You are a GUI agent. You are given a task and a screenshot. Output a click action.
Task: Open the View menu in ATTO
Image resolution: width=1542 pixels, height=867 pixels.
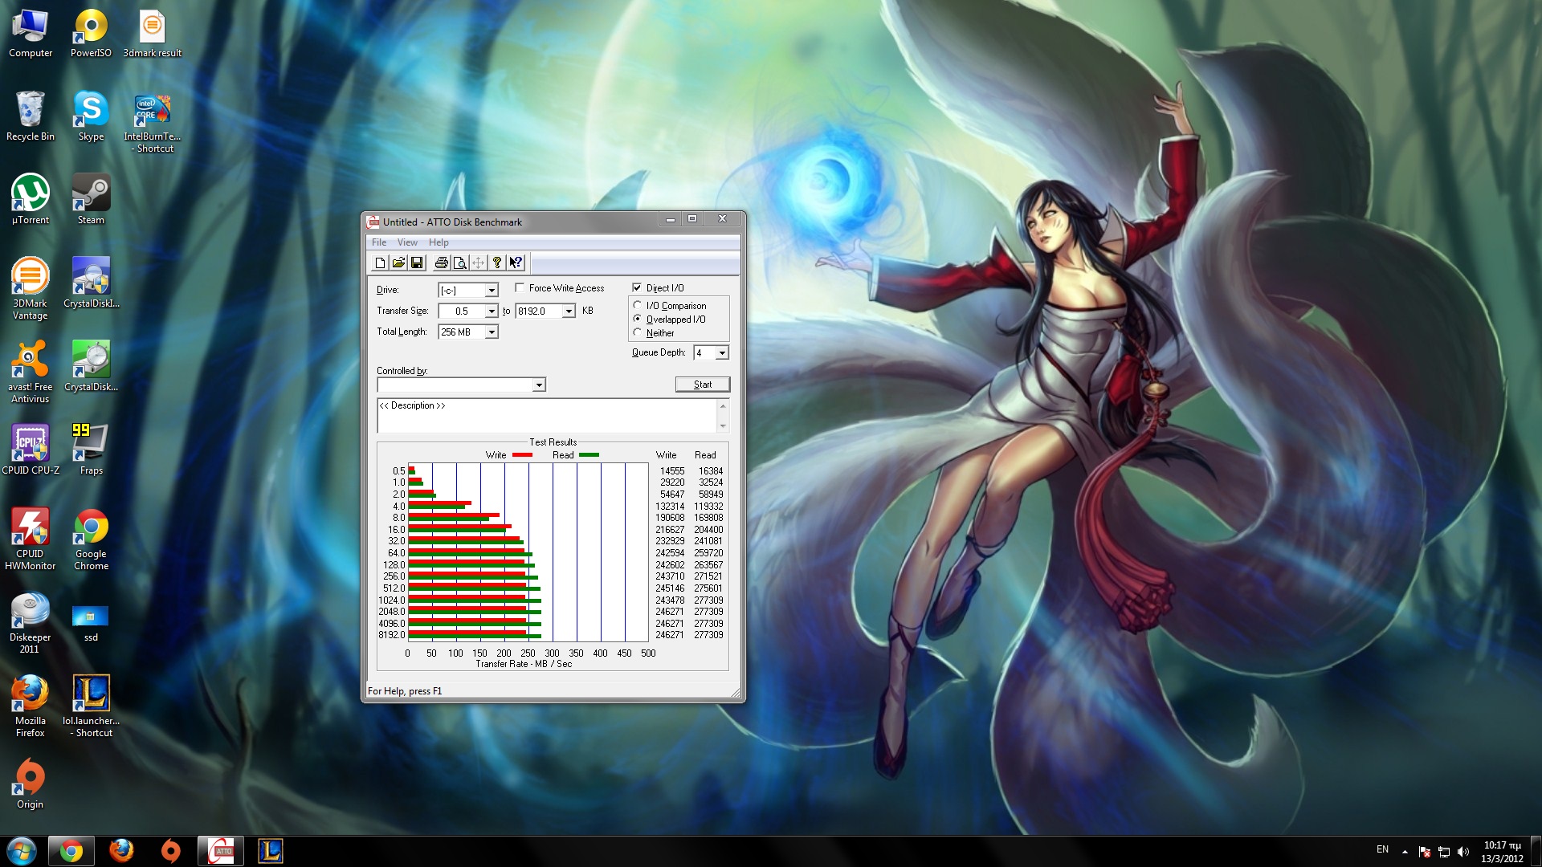407,242
